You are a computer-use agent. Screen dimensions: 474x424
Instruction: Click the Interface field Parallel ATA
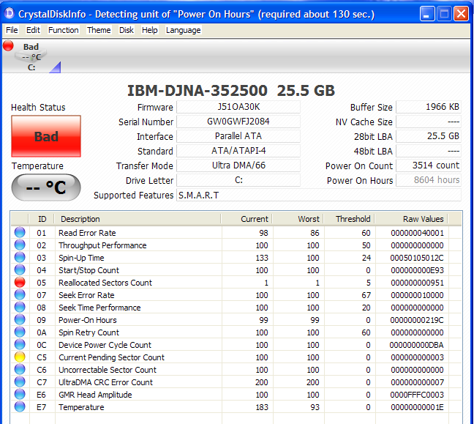pyautogui.click(x=238, y=136)
